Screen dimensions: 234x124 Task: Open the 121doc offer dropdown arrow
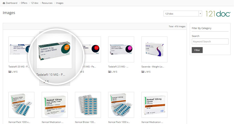click(200, 14)
